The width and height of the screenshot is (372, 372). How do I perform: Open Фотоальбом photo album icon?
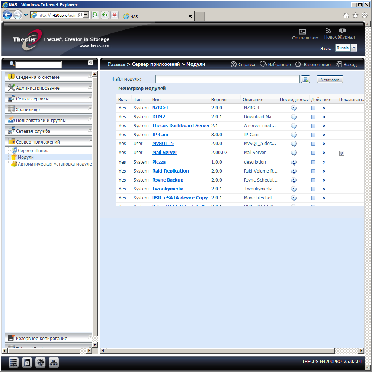[x=302, y=32]
